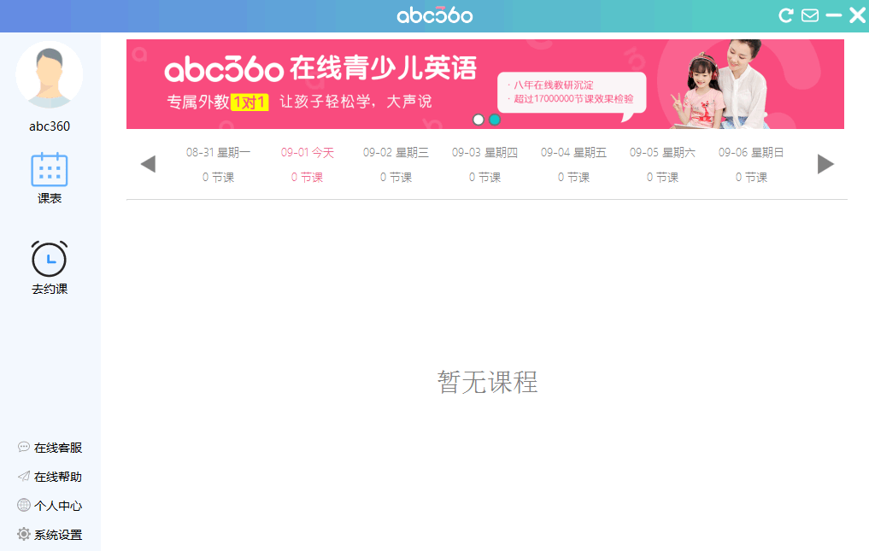Screen dimensions: 869x551
Task: Click the abc360 username label
Action: click(x=50, y=126)
